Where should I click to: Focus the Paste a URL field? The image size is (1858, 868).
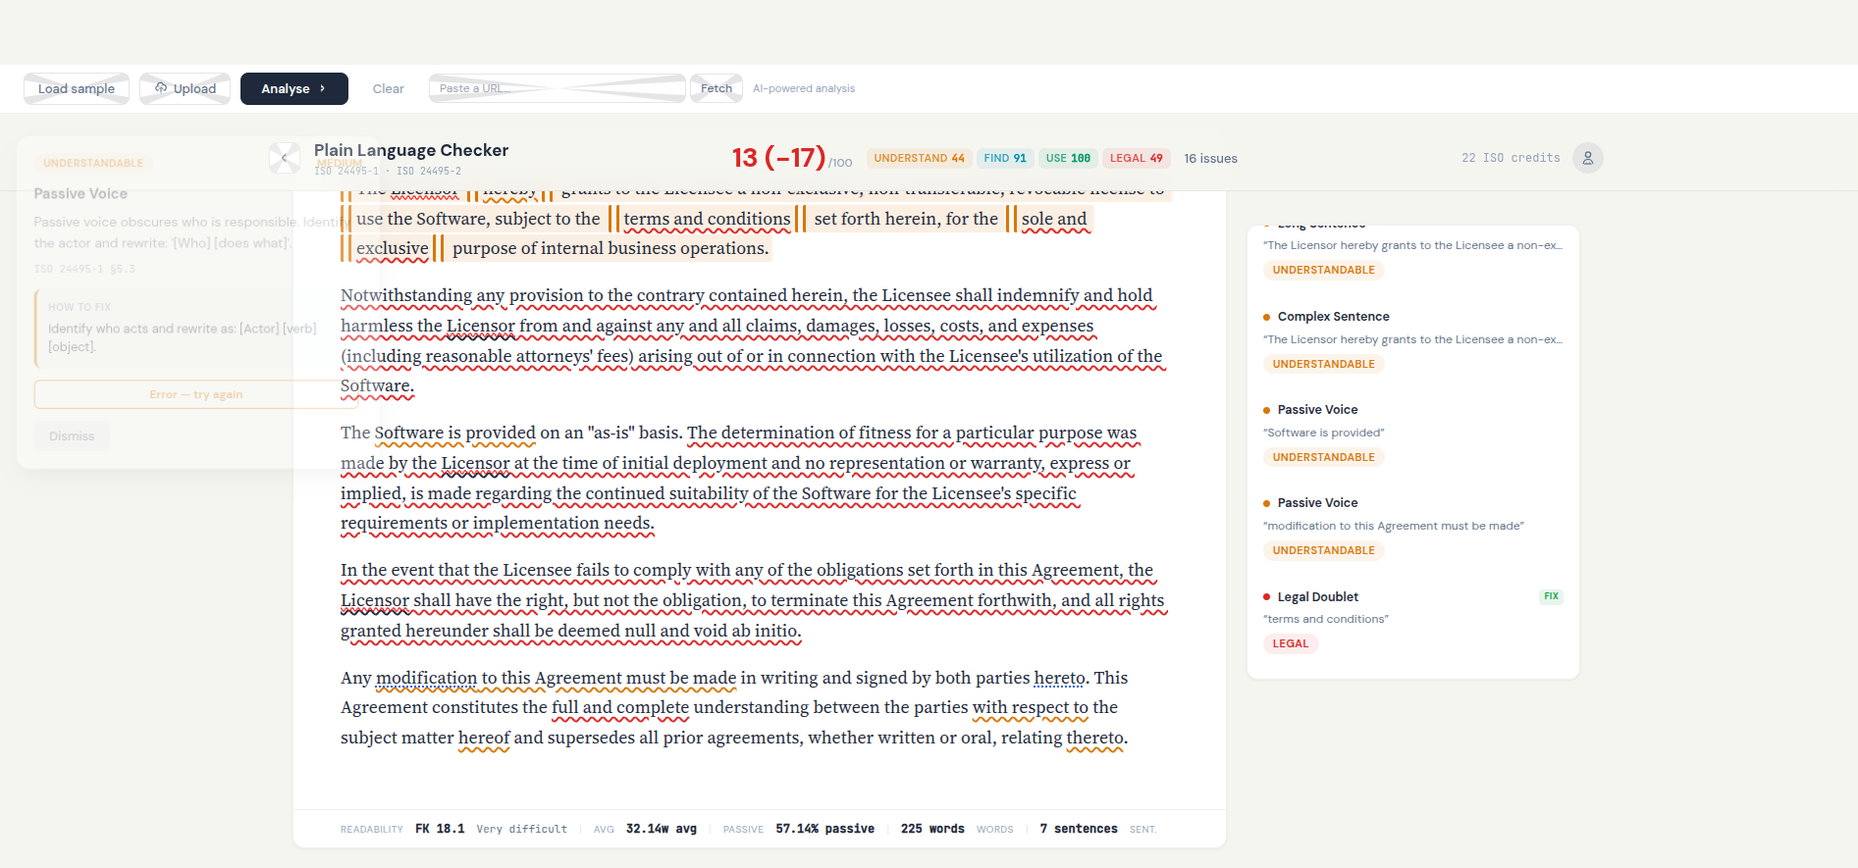(557, 88)
